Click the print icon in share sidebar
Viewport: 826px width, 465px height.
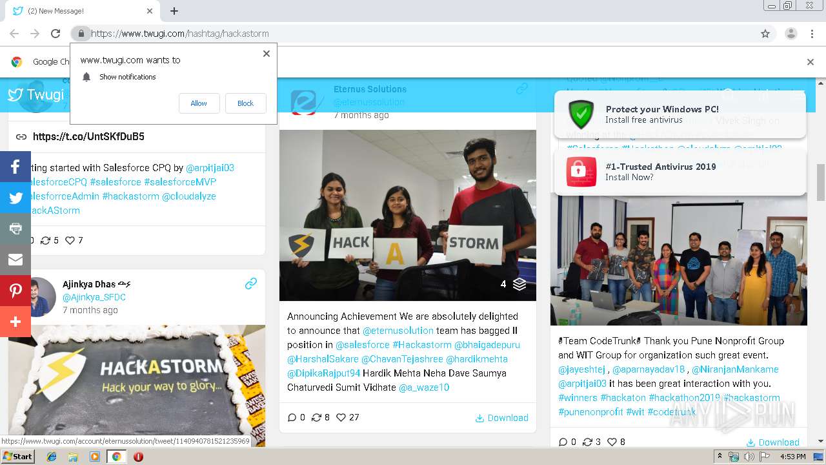pyautogui.click(x=15, y=229)
